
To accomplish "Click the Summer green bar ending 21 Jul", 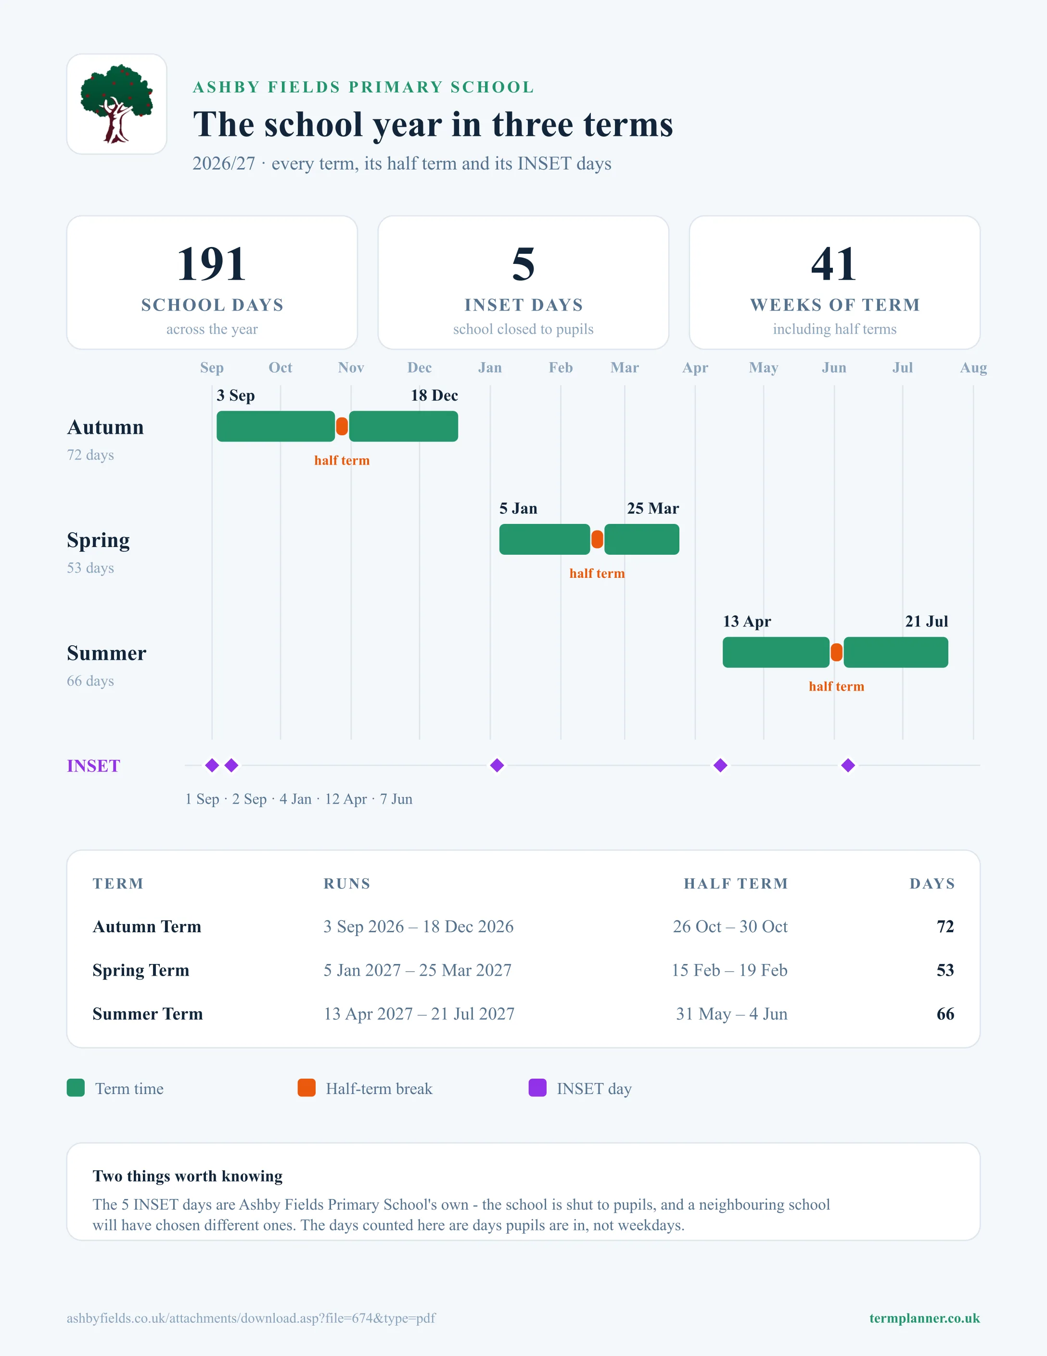I will [895, 652].
